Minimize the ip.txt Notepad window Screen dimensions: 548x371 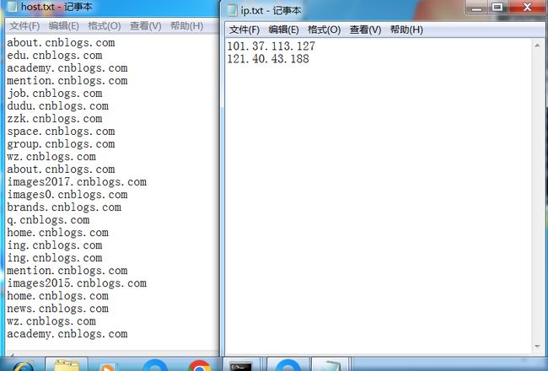point(477,7)
